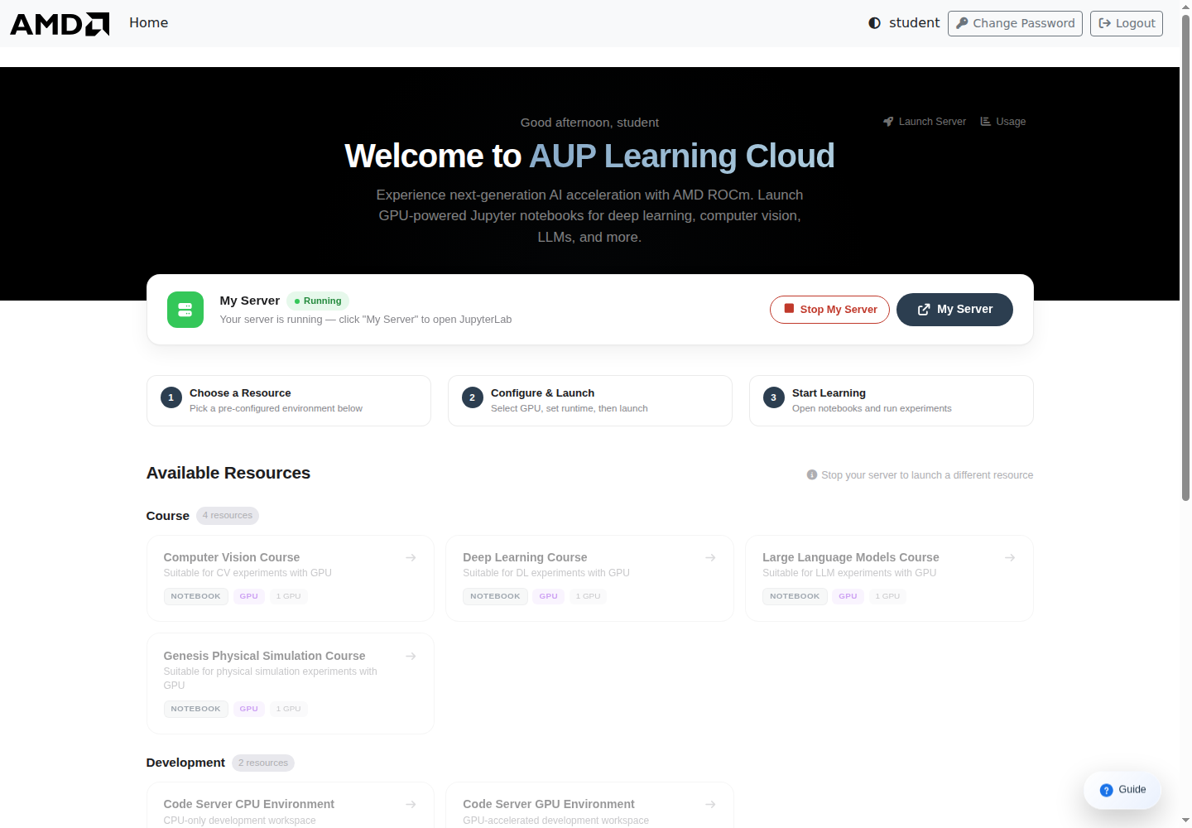Click the page vertical scrollbar thumb

click(1185, 258)
